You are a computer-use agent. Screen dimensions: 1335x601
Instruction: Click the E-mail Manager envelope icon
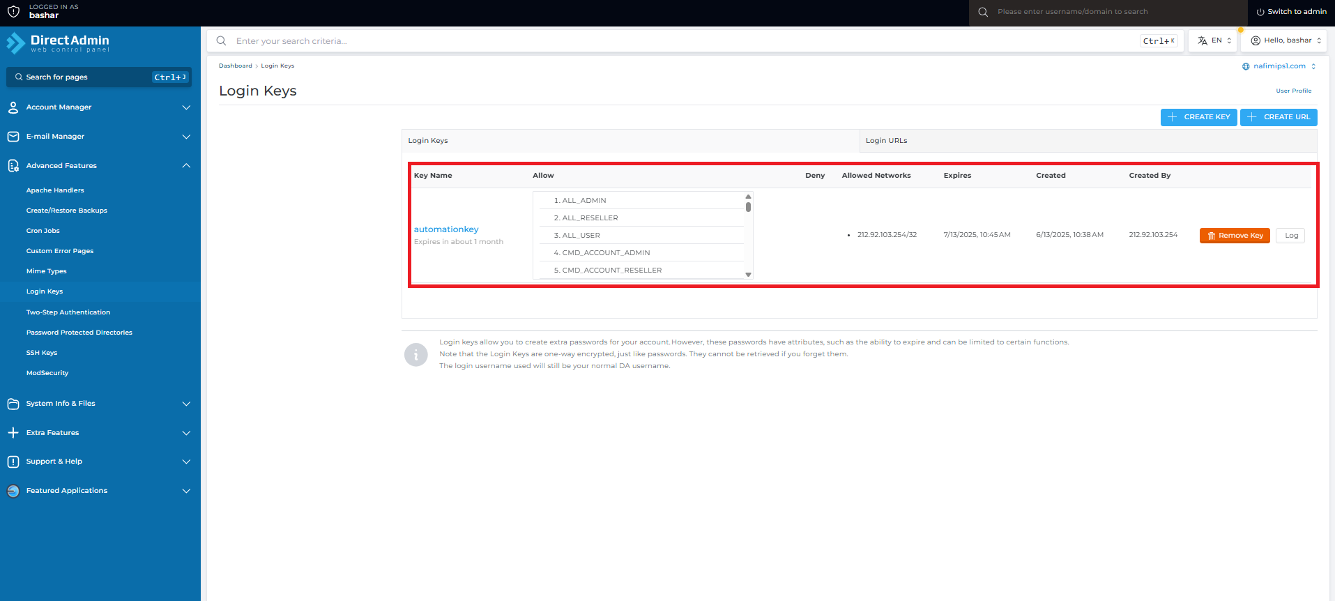pos(13,137)
